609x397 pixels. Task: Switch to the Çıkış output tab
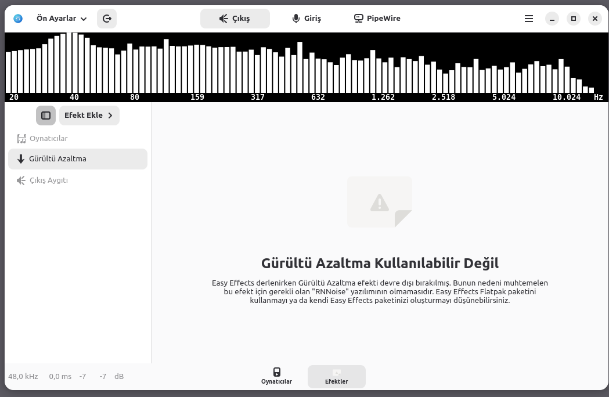235,19
